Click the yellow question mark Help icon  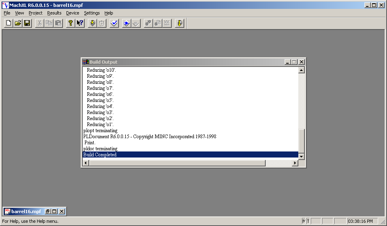point(71,23)
